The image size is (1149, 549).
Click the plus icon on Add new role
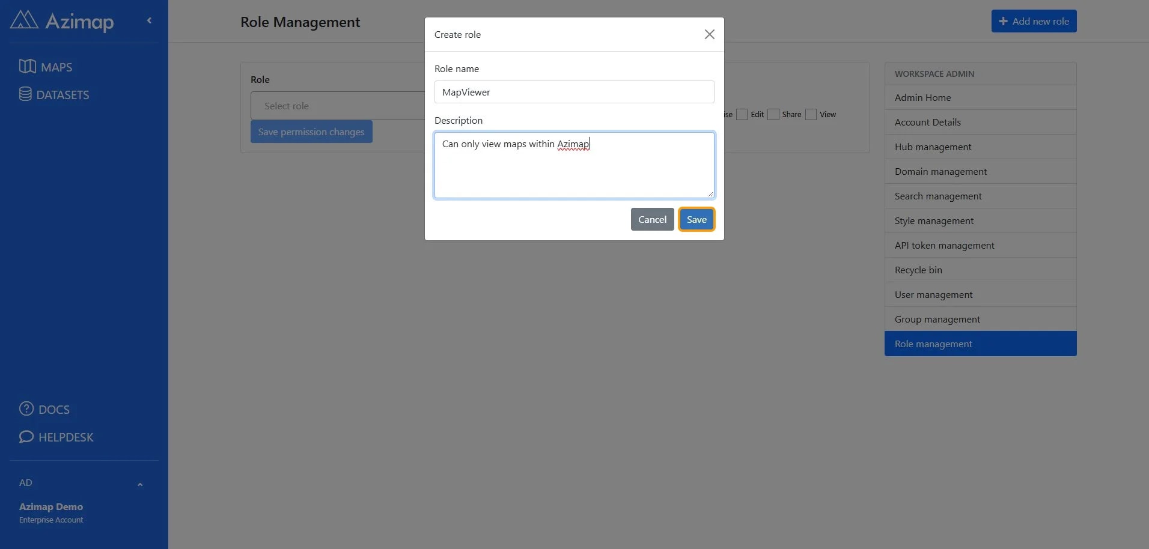tap(1003, 21)
